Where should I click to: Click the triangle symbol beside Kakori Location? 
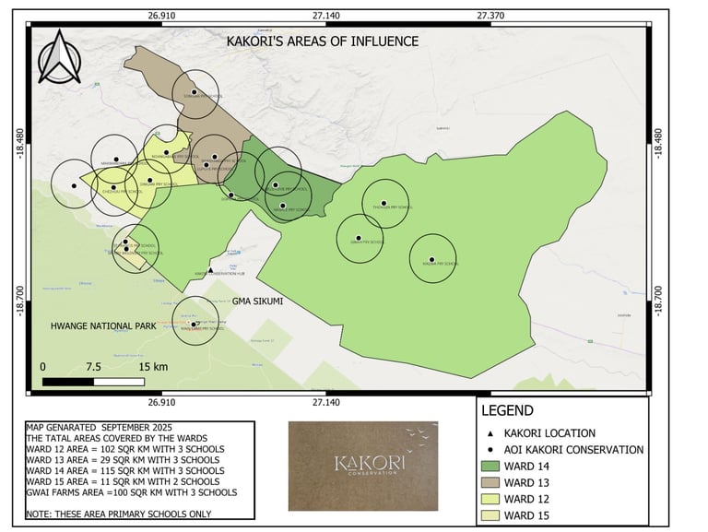click(490, 433)
